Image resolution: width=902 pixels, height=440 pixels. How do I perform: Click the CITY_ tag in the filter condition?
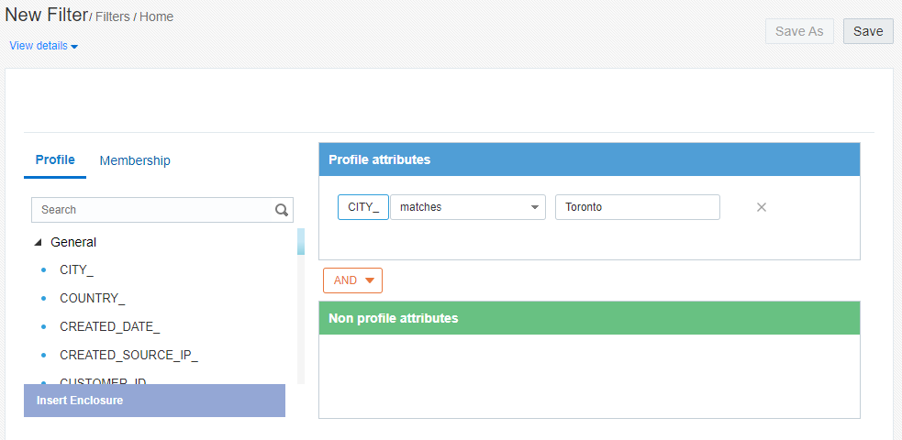click(363, 207)
